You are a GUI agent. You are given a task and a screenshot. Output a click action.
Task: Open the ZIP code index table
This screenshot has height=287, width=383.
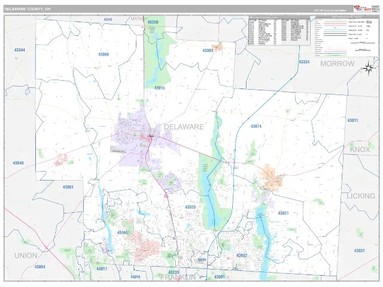click(x=279, y=30)
